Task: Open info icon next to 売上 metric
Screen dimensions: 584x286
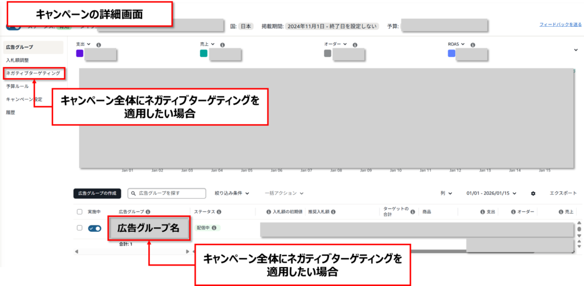Action: coord(222,44)
